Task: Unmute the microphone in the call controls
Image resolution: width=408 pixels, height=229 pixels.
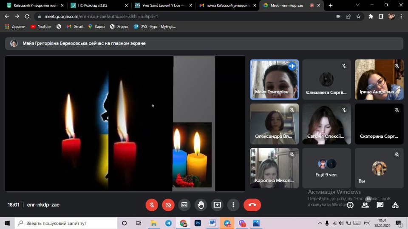Action: 152,205
